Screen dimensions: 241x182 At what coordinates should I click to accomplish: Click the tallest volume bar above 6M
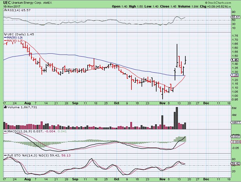tap(177, 118)
